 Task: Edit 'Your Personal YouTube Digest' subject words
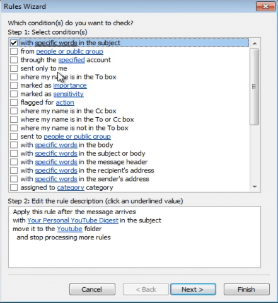(72, 220)
